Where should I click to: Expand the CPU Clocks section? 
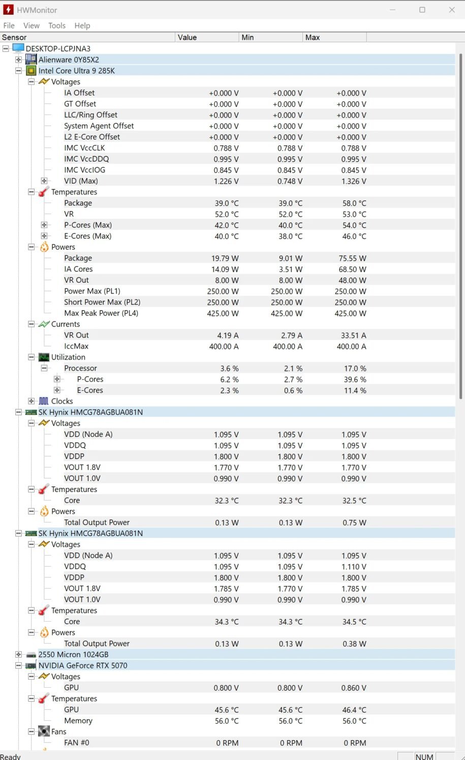(32, 401)
